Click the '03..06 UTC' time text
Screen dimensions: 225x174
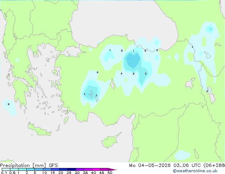click(187, 165)
